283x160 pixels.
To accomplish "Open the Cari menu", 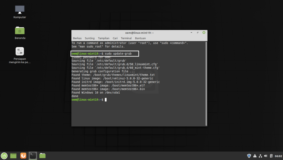I will click(x=115, y=38).
